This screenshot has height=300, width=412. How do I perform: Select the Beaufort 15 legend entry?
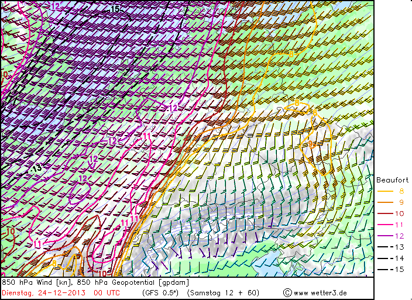coord(390,269)
